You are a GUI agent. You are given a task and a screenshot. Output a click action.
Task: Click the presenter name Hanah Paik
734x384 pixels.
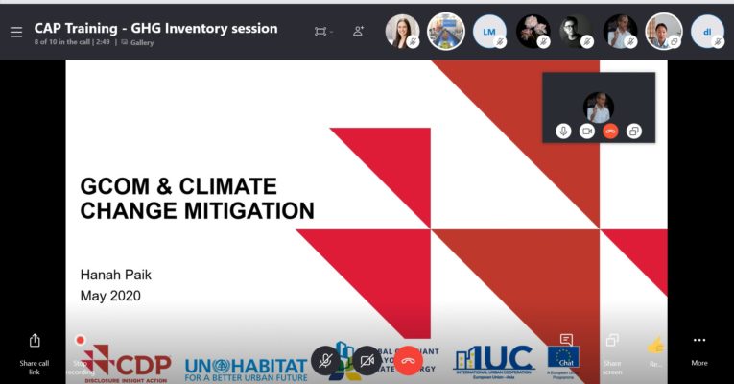tap(116, 275)
